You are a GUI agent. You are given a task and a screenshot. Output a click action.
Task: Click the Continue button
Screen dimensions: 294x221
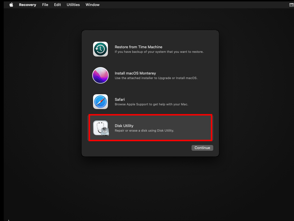[x=202, y=148]
